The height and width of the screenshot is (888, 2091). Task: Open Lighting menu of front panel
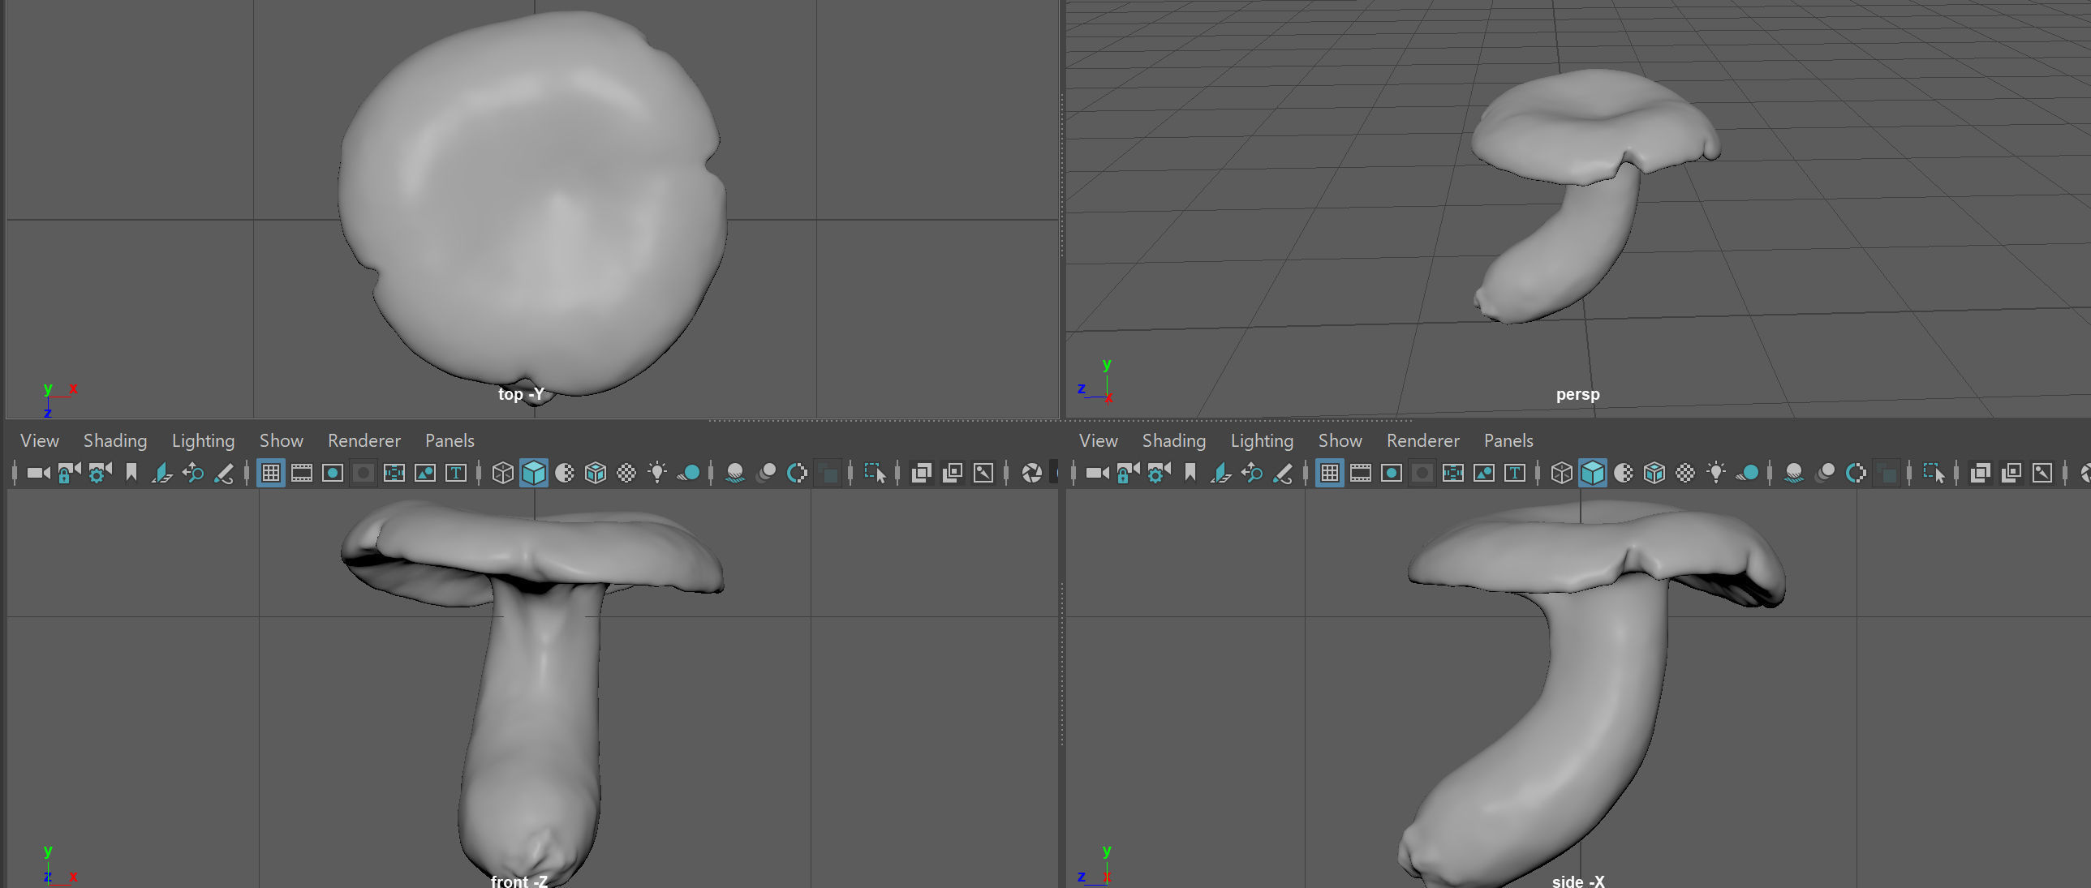point(203,440)
